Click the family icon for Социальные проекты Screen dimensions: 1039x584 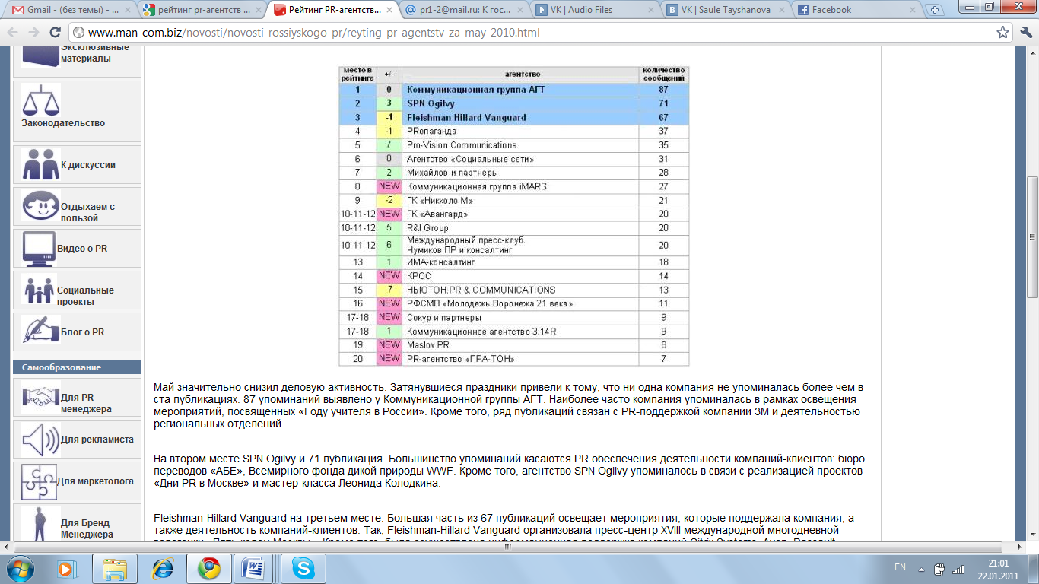pos(39,290)
